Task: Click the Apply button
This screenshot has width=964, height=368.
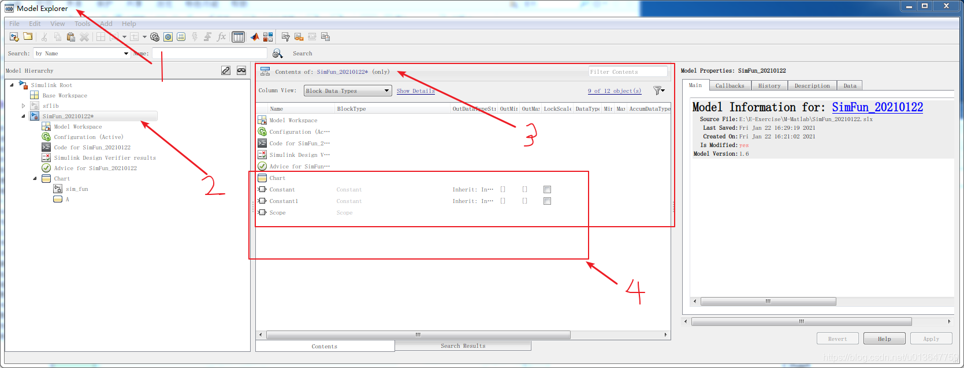Action: (x=931, y=339)
